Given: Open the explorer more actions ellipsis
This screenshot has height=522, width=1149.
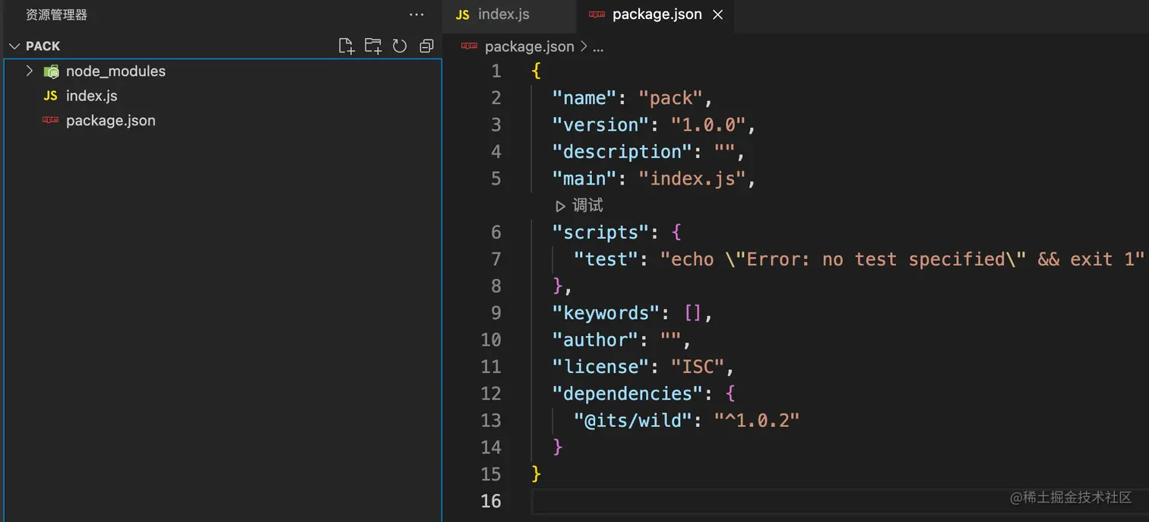Looking at the screenshot, I should point(416,14).
